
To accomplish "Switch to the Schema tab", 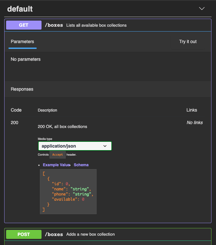I will 81,165.
